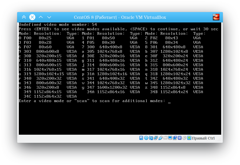Image resolution: width=240 pixels, height=165 pixels.
Task: Click the green arrow keyboard capture indicator
Action: [x=189, y=138]
